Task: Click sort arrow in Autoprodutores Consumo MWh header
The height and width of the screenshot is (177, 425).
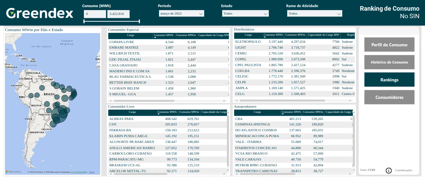Action: [x=283, y=114]
